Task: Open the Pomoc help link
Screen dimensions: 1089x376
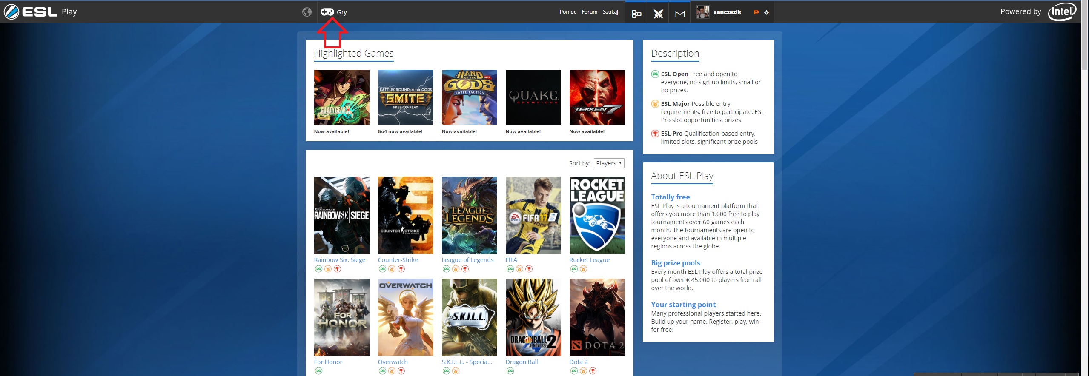Action: click(x=568, y=12)
